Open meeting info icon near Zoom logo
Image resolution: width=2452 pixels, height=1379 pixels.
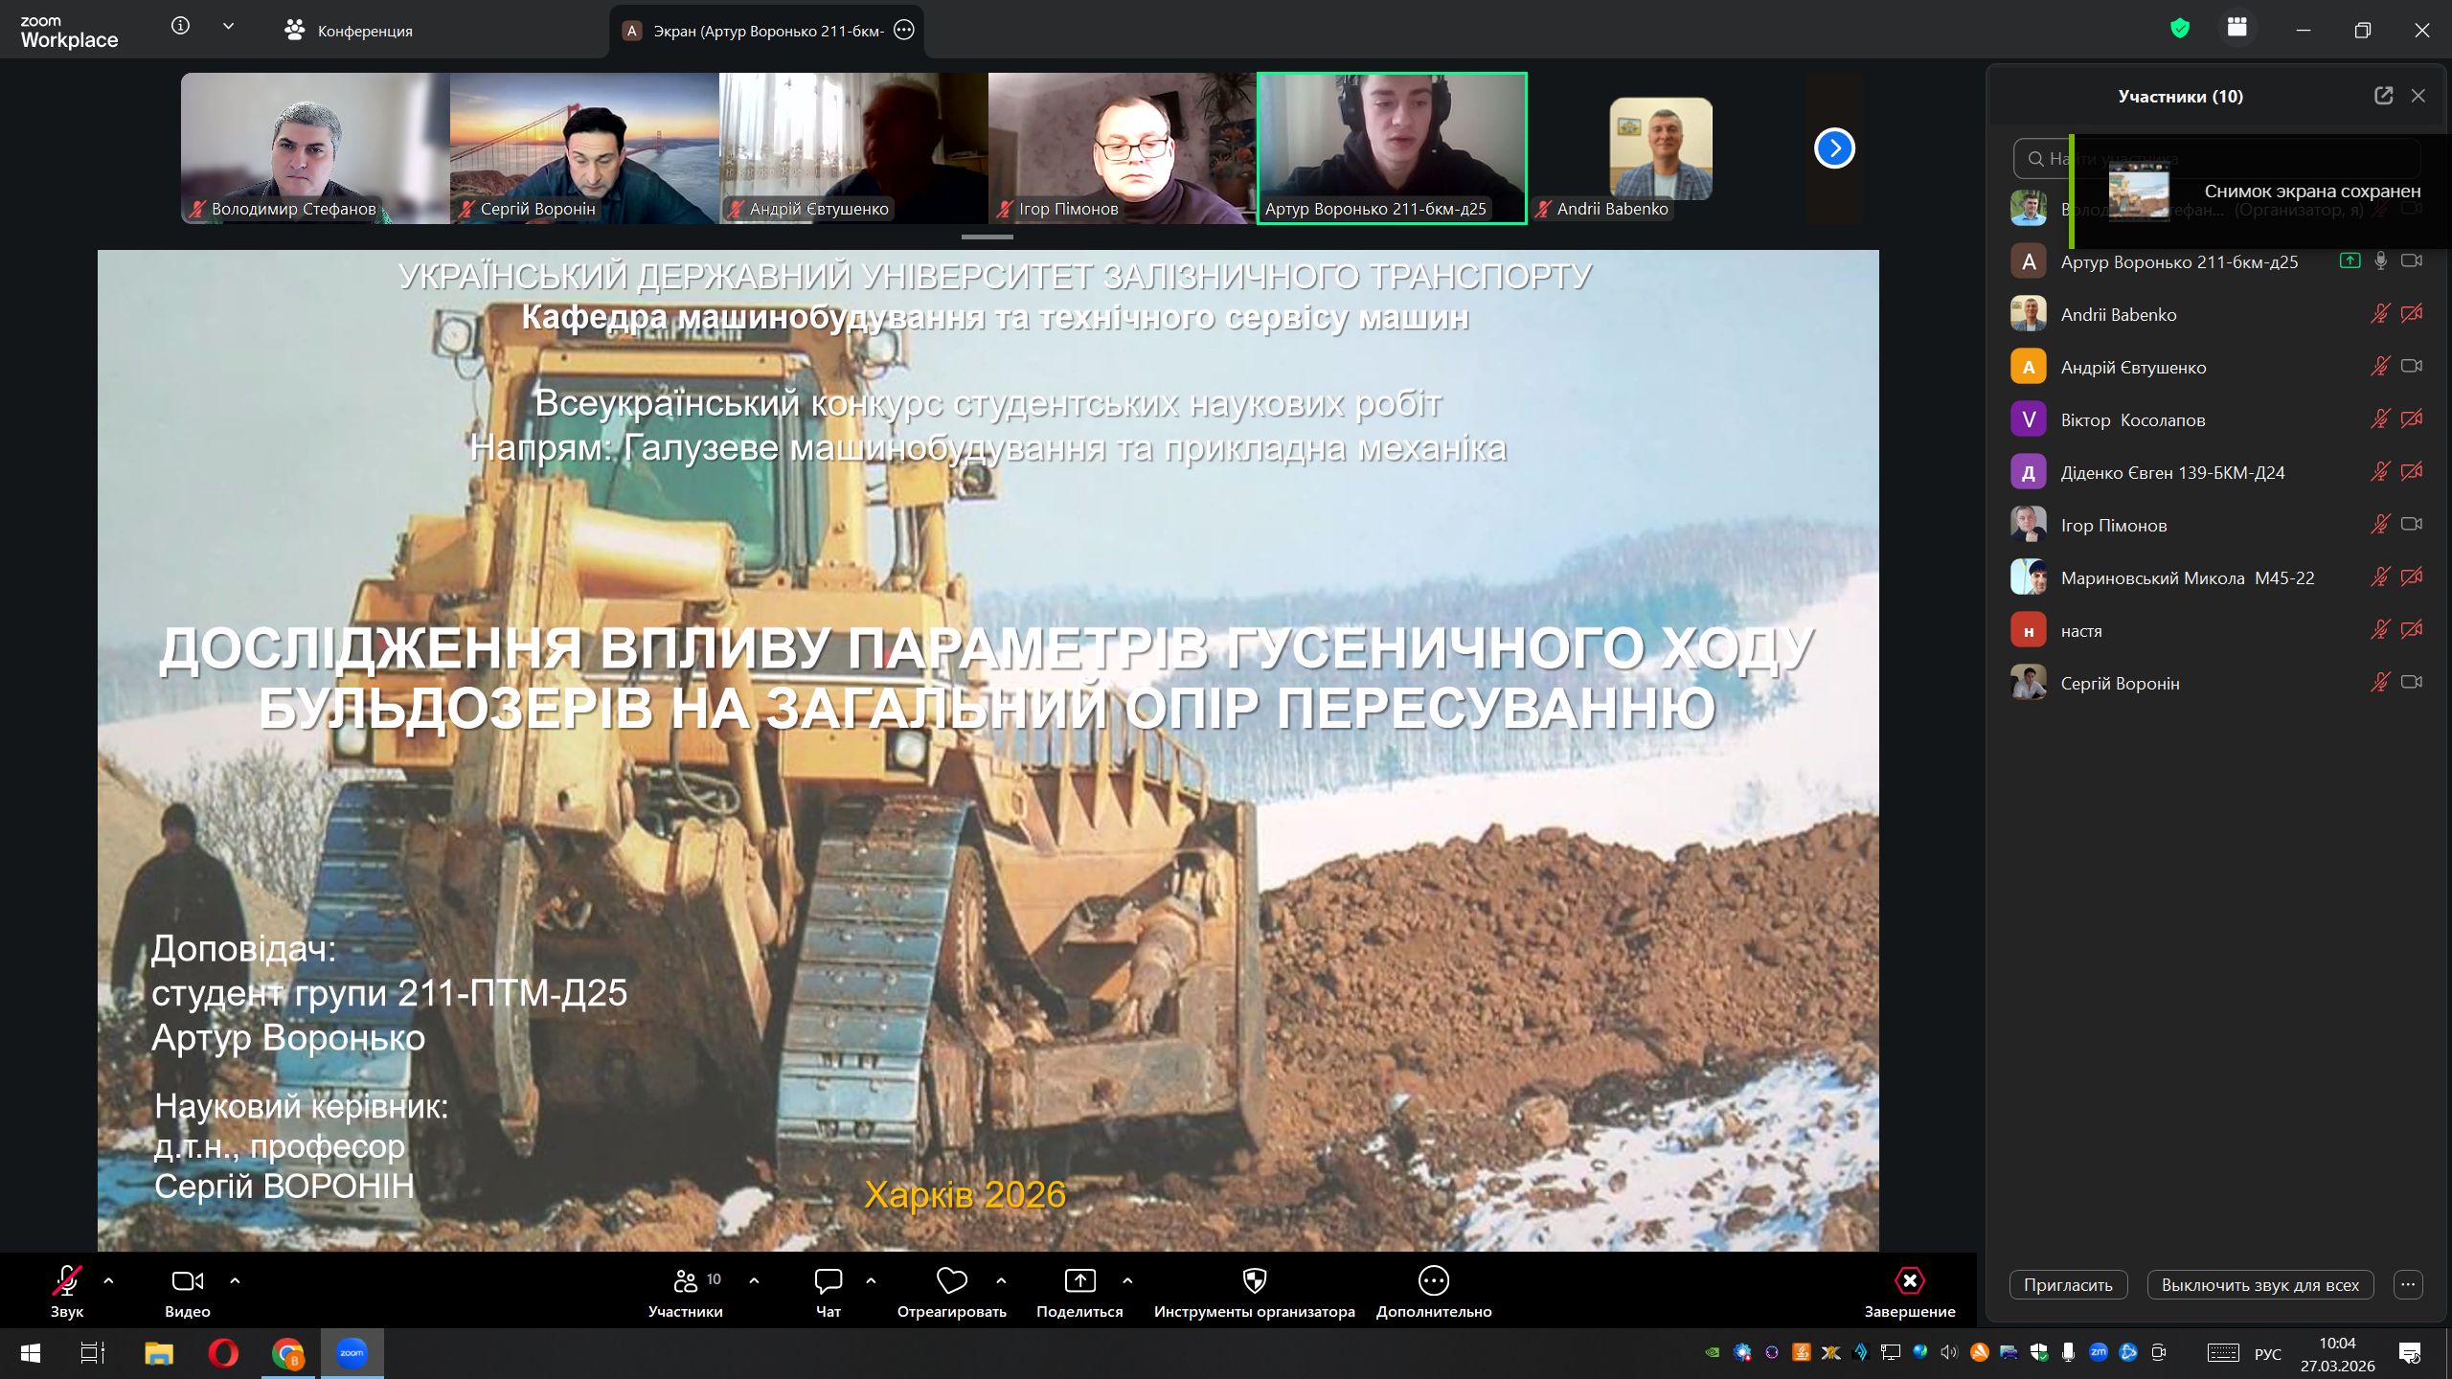[x=180, y=27]
